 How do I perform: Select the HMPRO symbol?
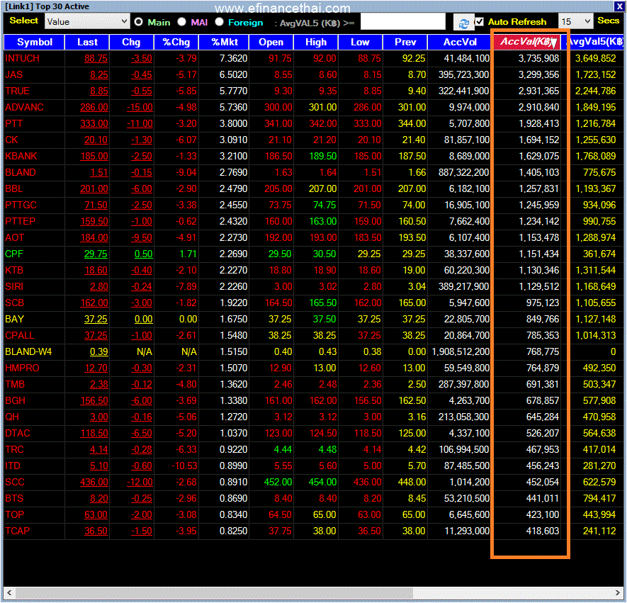(x=22, y=368)
